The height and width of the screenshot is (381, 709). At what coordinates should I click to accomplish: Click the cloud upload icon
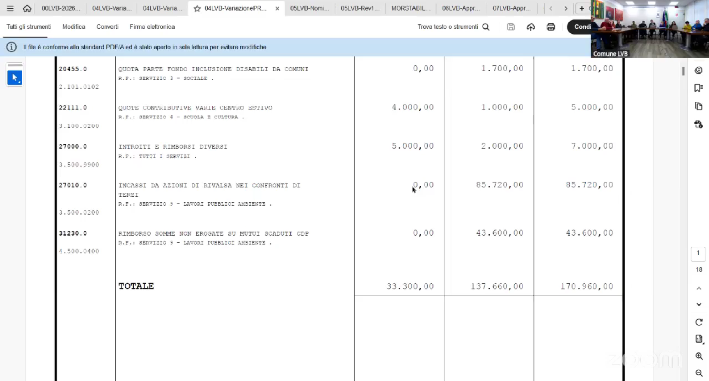pyautogui.click(x=530, y=27)
